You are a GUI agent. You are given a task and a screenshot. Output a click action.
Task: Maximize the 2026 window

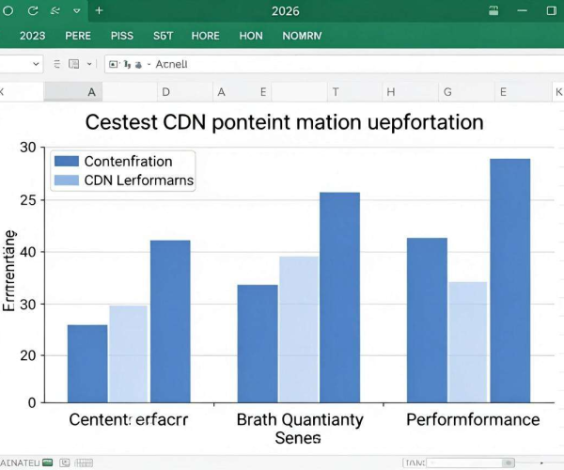[x=551, y=10]
